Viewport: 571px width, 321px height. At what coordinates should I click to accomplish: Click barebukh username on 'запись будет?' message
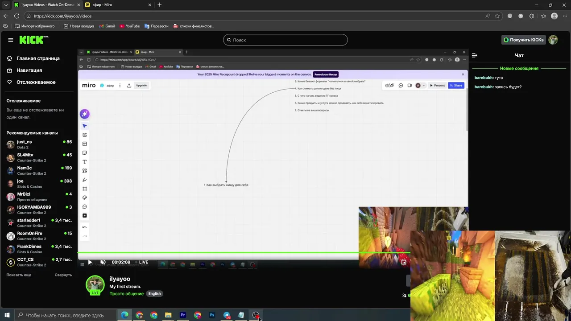pos(484,87)
